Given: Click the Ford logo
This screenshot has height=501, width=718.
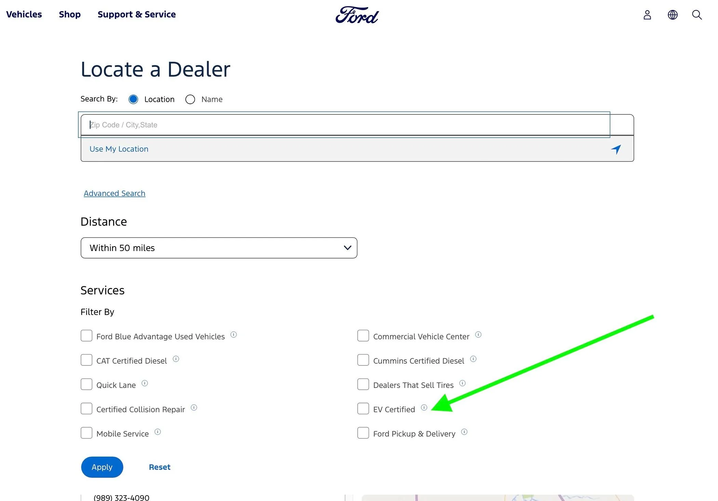Looking at the screenshot, I should (x=357, y=15).
